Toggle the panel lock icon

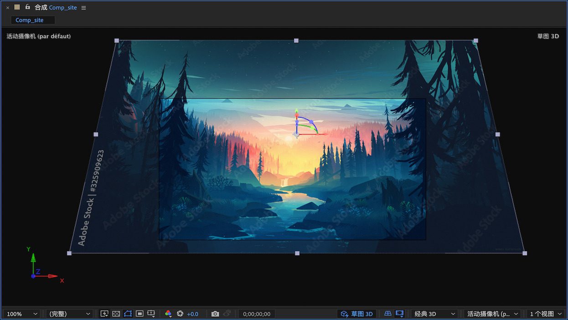[27, 7]
